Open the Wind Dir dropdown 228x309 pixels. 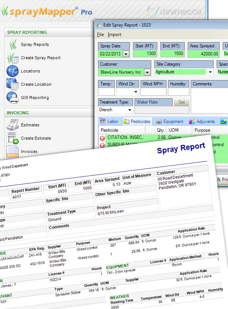136,91
